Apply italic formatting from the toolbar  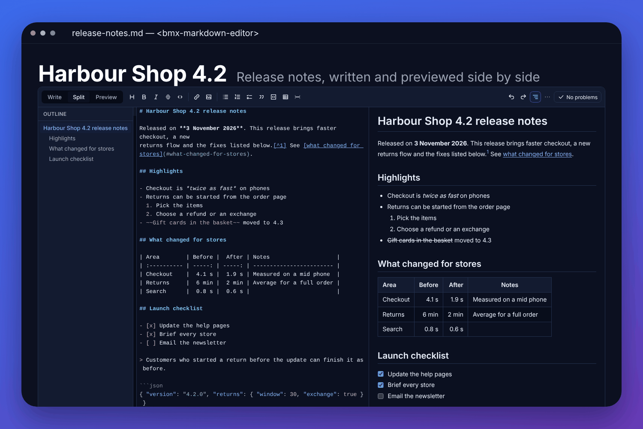pos(156,97)
